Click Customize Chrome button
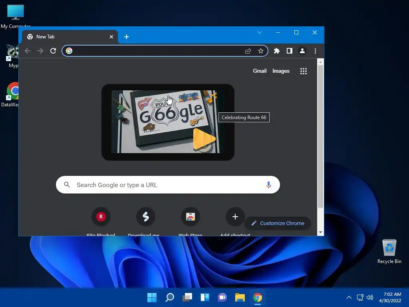 coord(278,223)
